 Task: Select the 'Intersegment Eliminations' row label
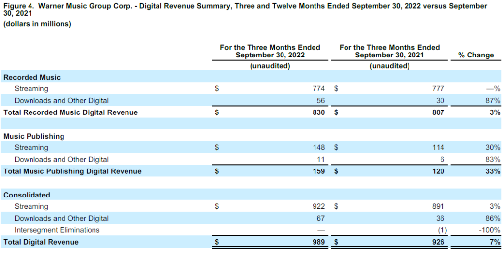(57, 230)
